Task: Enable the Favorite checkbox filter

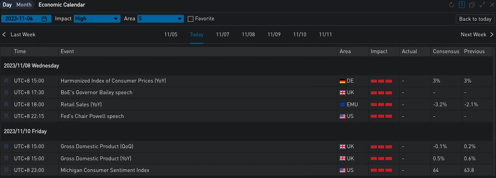Action: (x=191, y=19)
